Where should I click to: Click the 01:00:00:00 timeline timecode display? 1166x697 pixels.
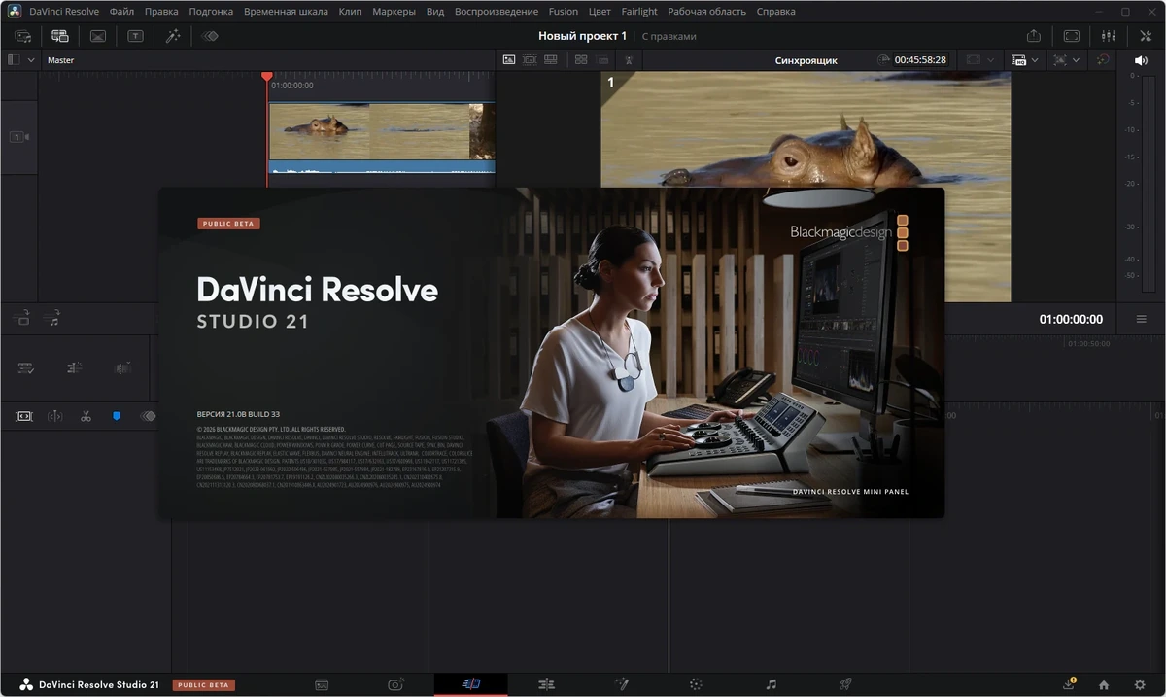pyautogui.click(x=1071, y=319)
